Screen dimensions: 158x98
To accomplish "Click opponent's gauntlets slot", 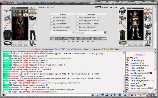I will (148, 18).
